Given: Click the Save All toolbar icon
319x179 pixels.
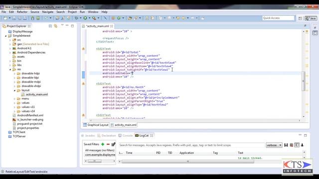Looking at the screenshot, I should [x=19, y=18].
